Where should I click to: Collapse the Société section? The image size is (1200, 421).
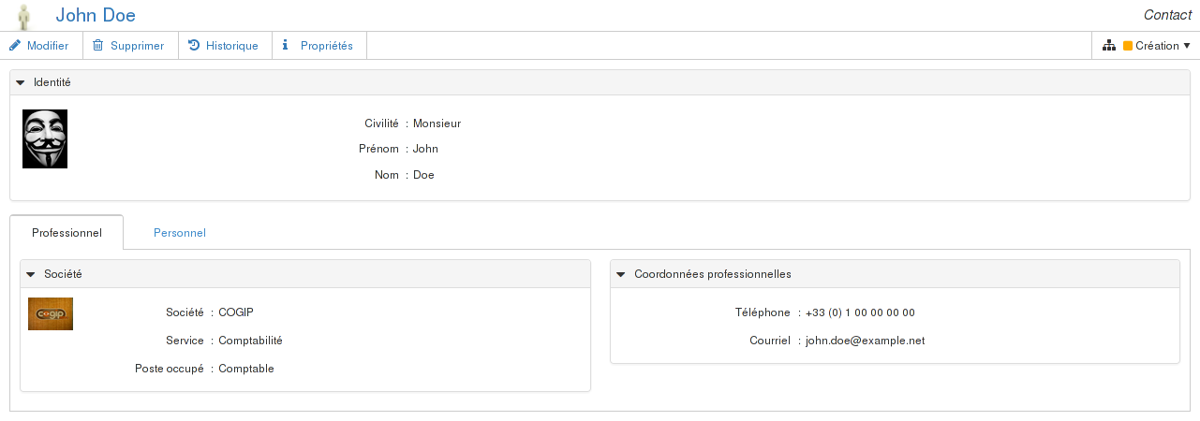pos(31,274)
